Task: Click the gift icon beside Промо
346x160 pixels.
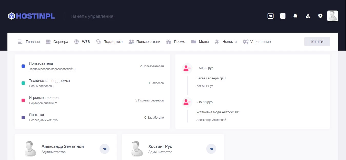Action: (x=169, y=42)
